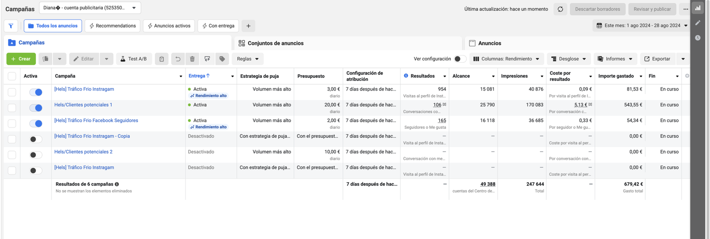Open the Informes dropdown

615,59
